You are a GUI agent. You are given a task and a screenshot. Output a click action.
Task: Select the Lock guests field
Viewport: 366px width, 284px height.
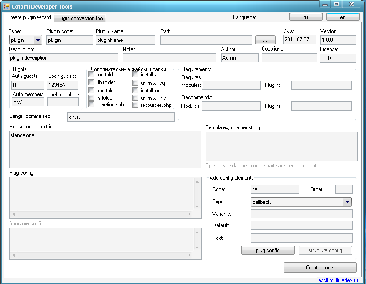click(62, 85)
